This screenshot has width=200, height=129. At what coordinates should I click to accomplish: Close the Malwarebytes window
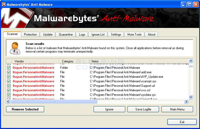(196, 5)
